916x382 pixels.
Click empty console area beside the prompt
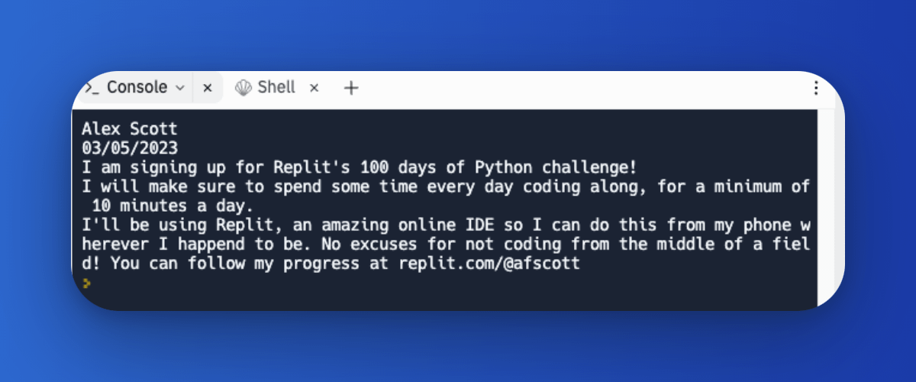(x=450, y=284)
